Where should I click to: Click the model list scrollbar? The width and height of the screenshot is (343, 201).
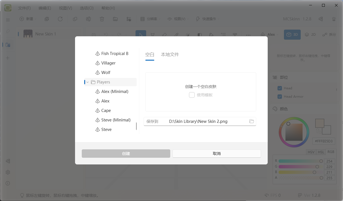tap(136, 126)
